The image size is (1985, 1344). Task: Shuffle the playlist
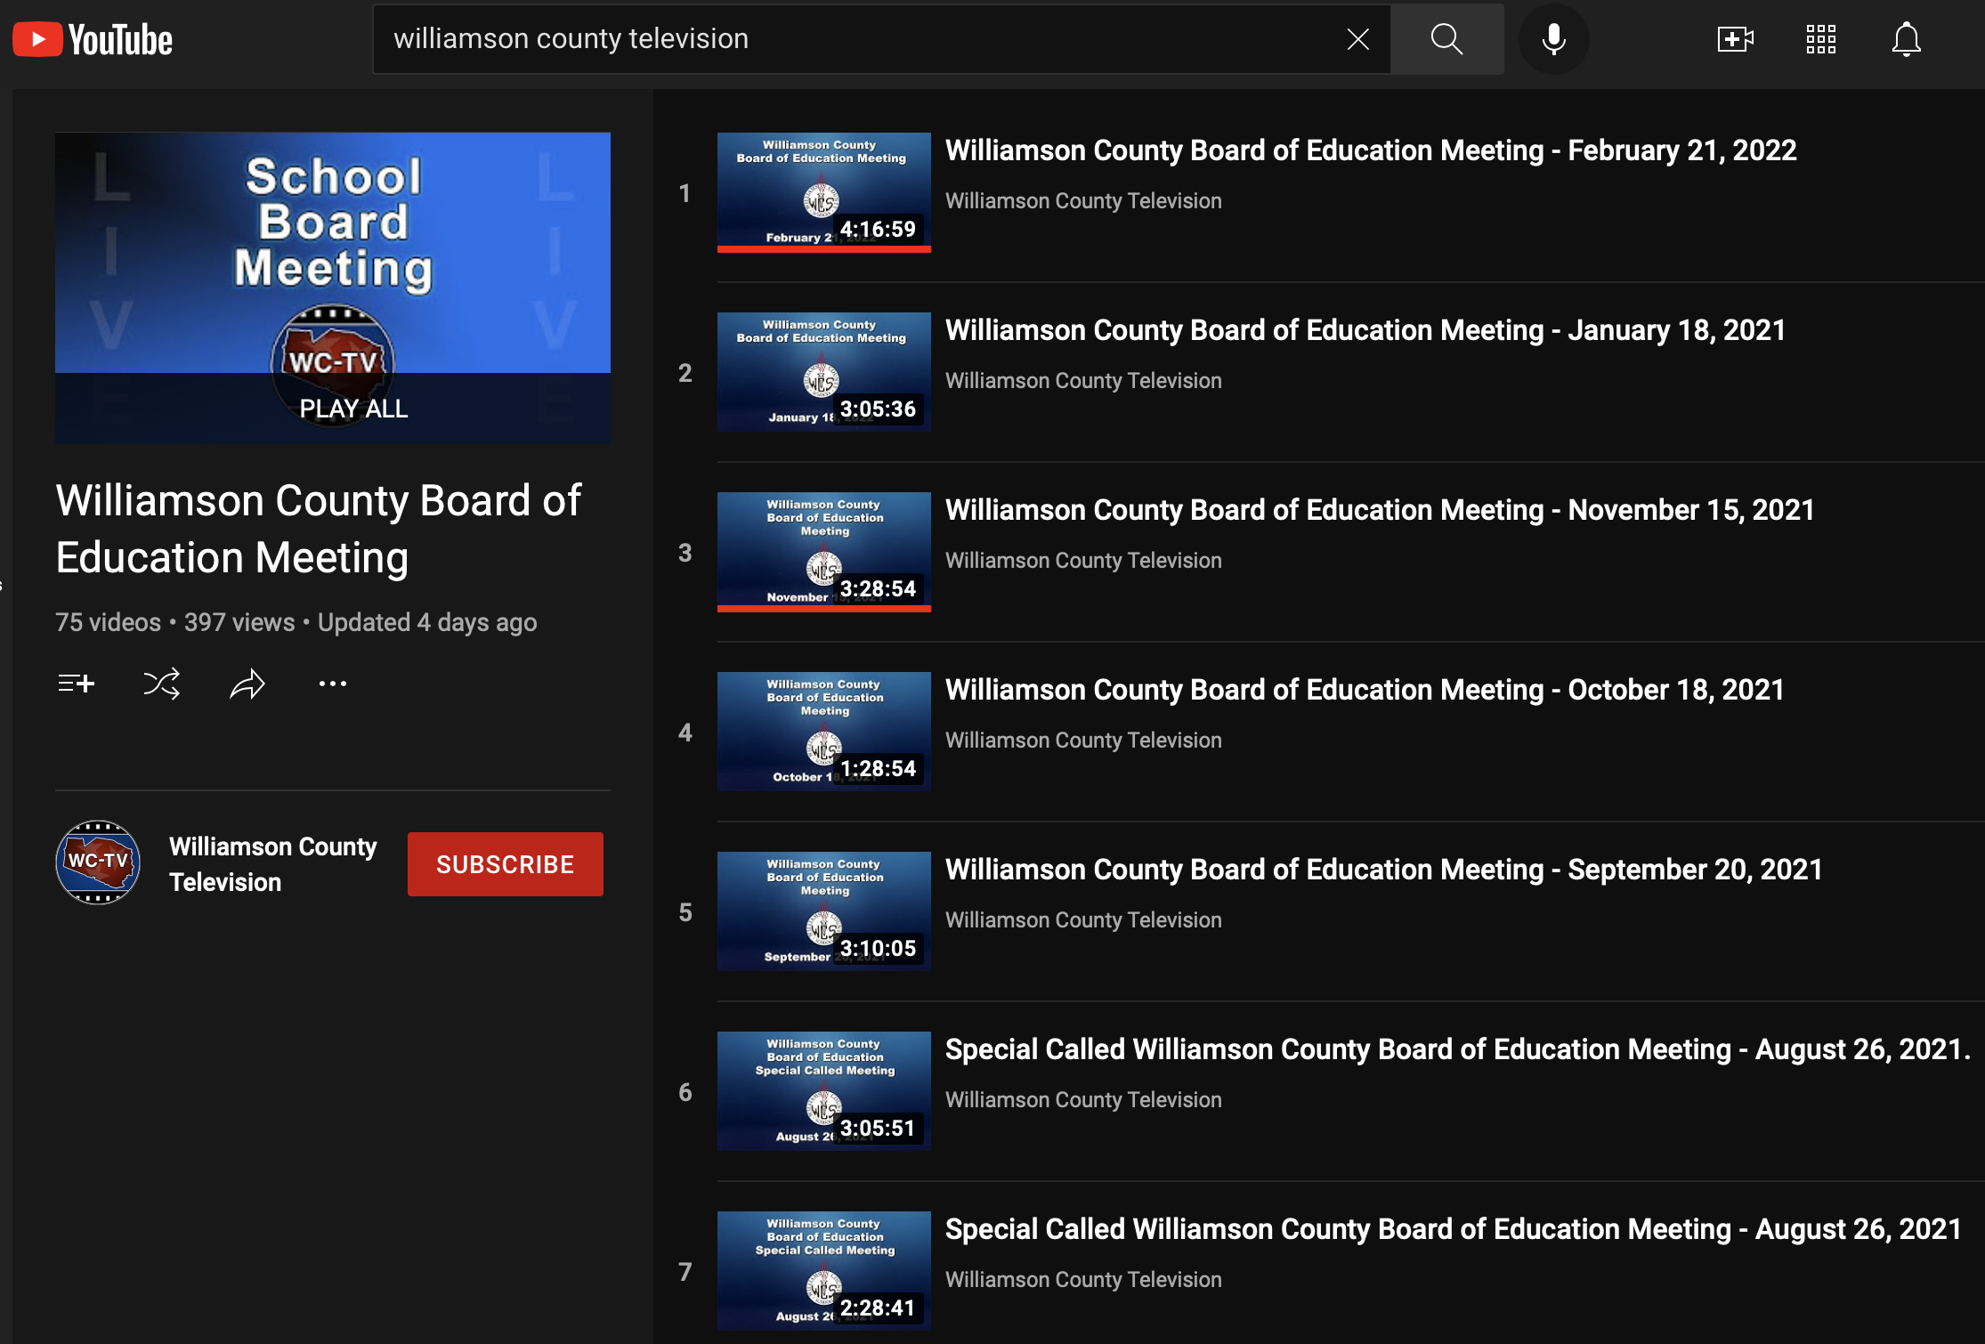[x=161, y=684]
